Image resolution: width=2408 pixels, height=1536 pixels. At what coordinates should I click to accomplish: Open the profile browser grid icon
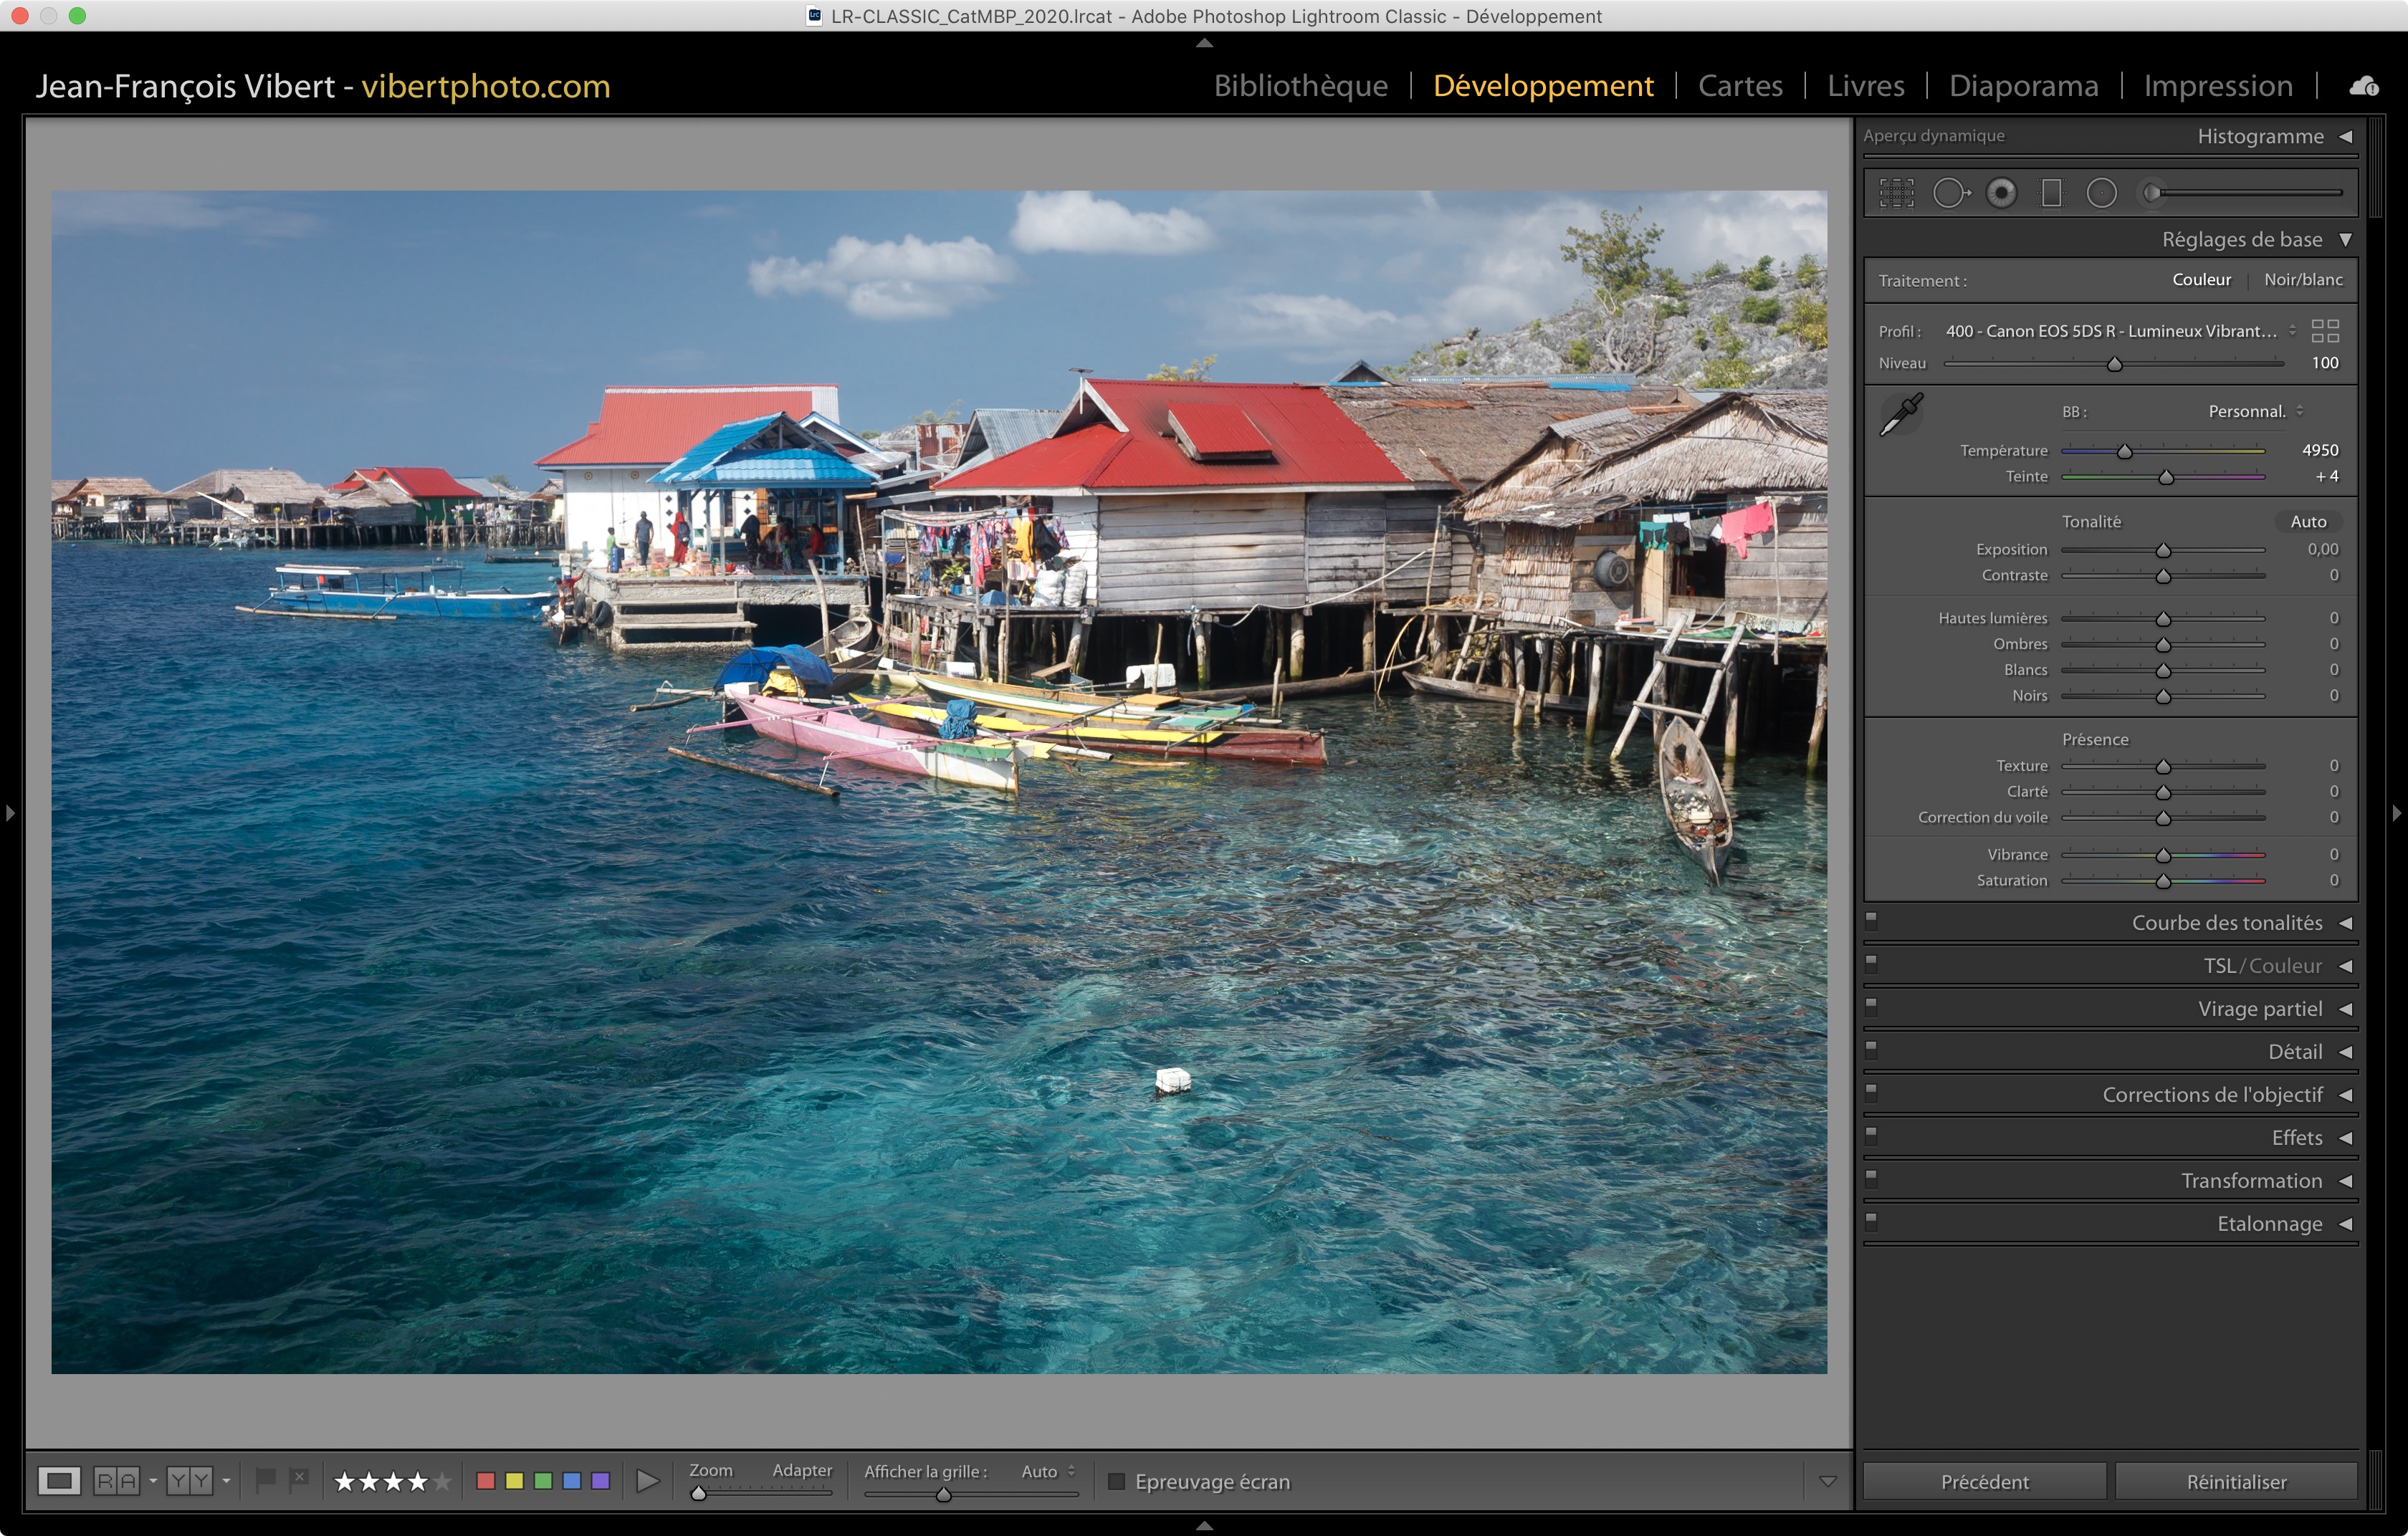(2325, 331)
